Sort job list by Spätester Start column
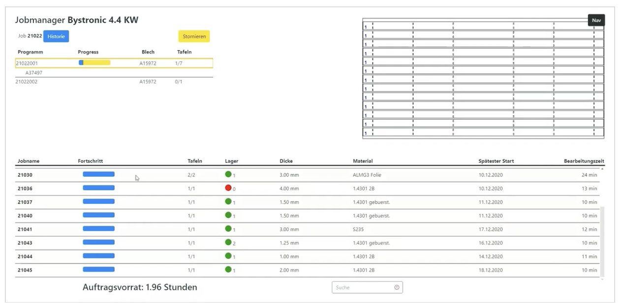 496,161
